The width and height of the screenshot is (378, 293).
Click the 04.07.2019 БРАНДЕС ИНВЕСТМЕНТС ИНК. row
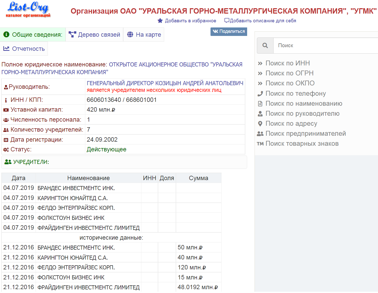pos(111,188)
